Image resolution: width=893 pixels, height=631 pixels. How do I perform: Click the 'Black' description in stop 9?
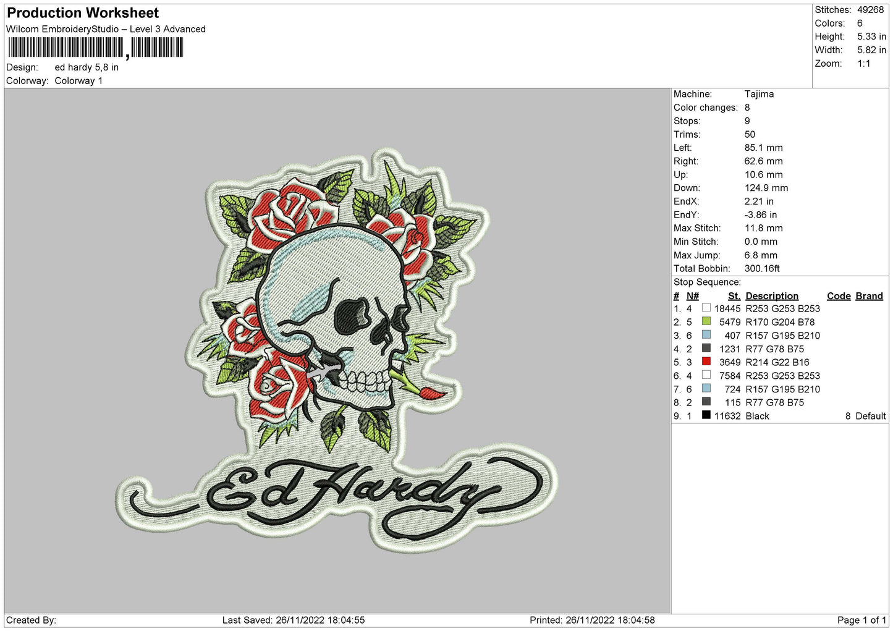click(x=757, y=416)
